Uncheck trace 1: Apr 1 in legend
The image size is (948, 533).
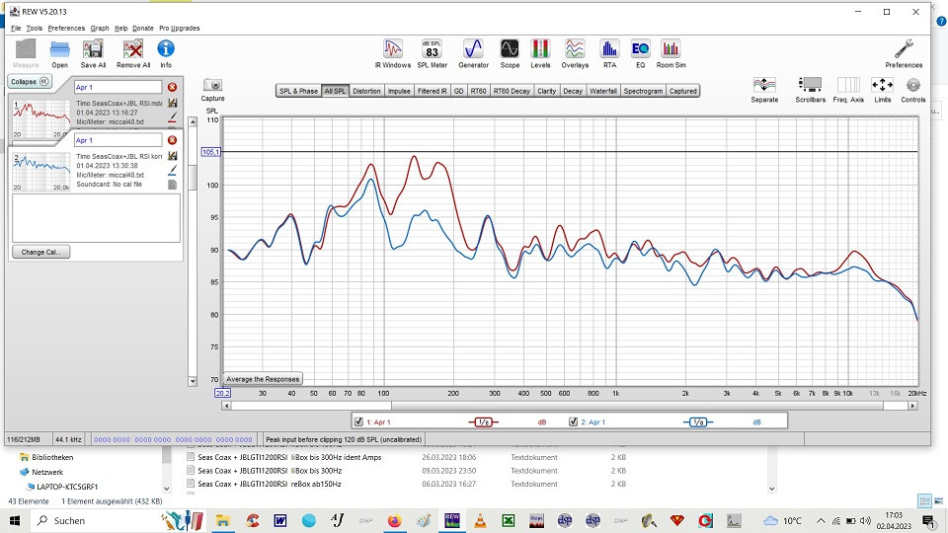tap(358, 421)
